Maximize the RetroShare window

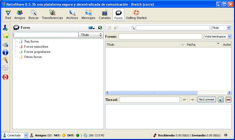(x=225, y=4)
